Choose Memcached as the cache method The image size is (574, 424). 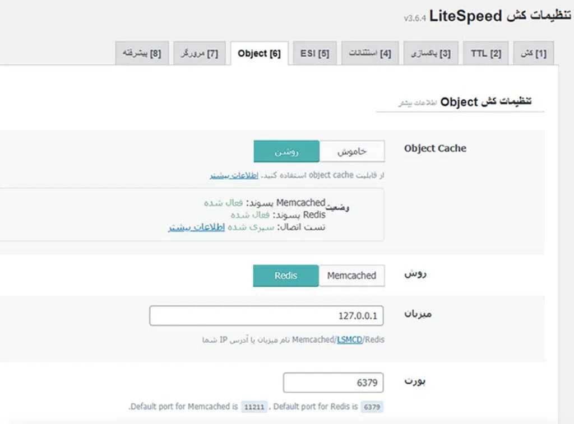click(x=351, y=276)
